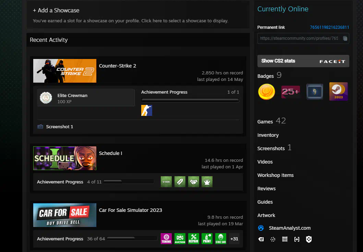Open the Stole Car achievement icon
Image resolution: width=363 pixels, height=252 pixels.
[x=221, y=239]
